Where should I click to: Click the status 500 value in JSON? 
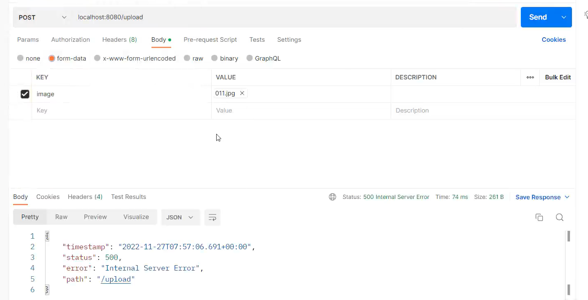111,257
